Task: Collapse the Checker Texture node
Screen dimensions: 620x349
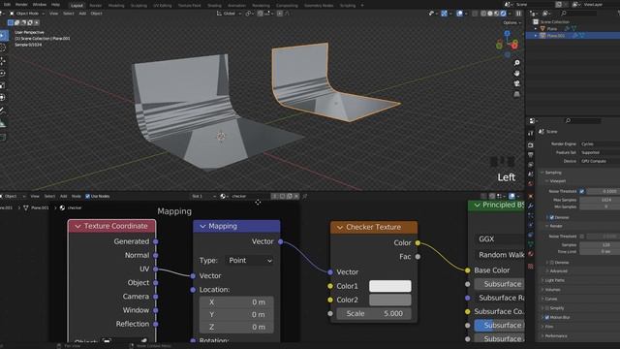Action: pos(340,227)
